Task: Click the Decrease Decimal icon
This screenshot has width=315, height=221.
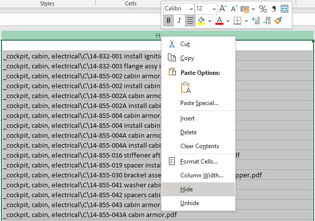Action: point(267,21)
